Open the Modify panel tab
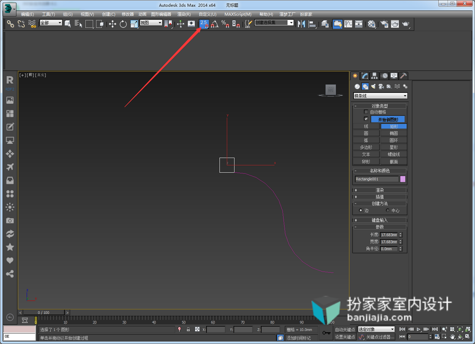This screenshot has height=344, width=475. coord(365,76)
